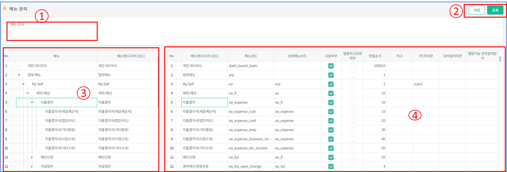Select 지출결의서(세금계산서) in the menu tree
This screenshot has width=507, height=172.
coord(62,112)
